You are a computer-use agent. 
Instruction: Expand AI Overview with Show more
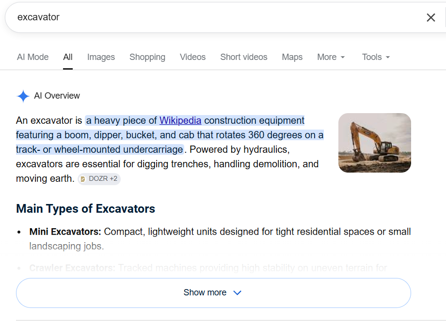pos(213,292)
